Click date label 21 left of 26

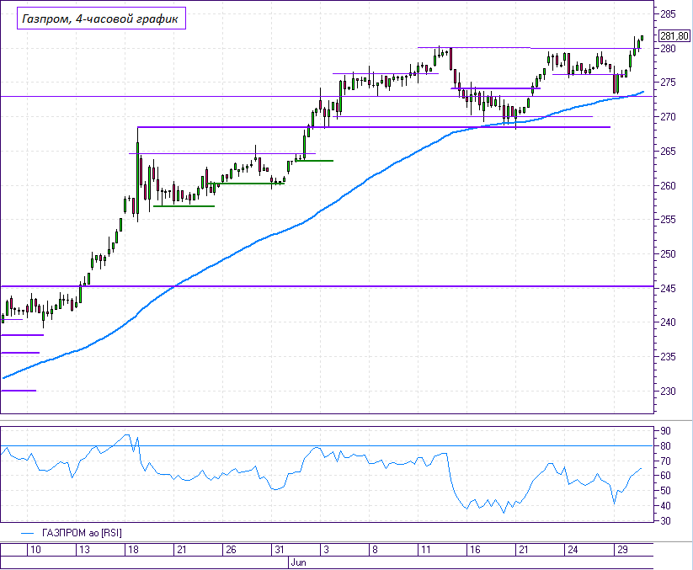pos(182,550)
